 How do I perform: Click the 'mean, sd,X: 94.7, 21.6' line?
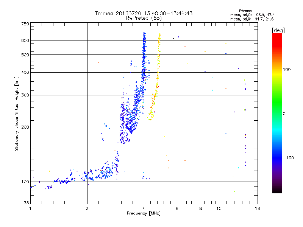pyautogui.click(x=252, y=19)
